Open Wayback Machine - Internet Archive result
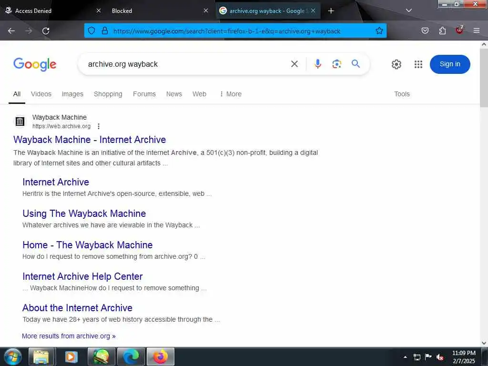488x366 pixels. pos(90,140)
